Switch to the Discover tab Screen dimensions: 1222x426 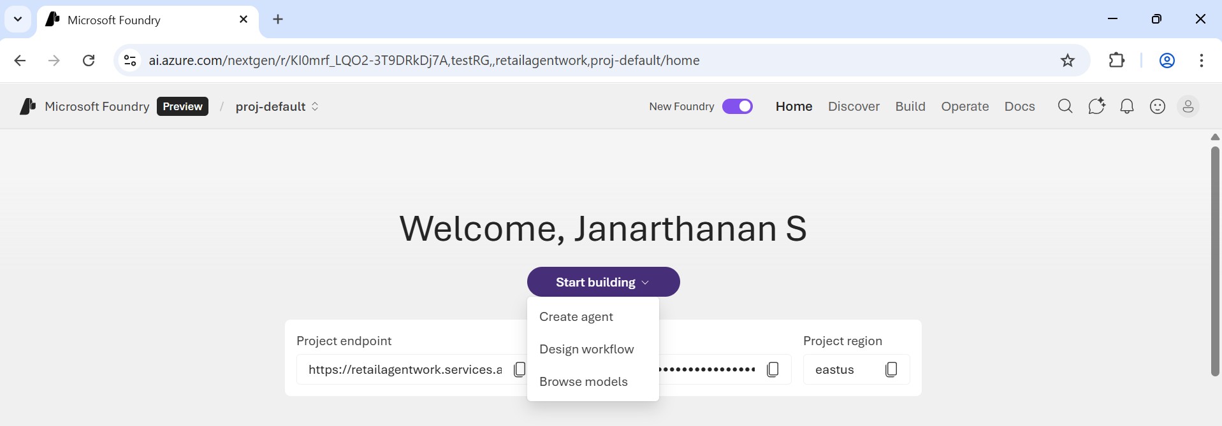click(x=854, y=106)
